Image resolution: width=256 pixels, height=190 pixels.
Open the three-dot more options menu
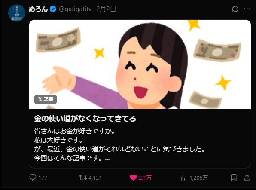pos(247,9)
